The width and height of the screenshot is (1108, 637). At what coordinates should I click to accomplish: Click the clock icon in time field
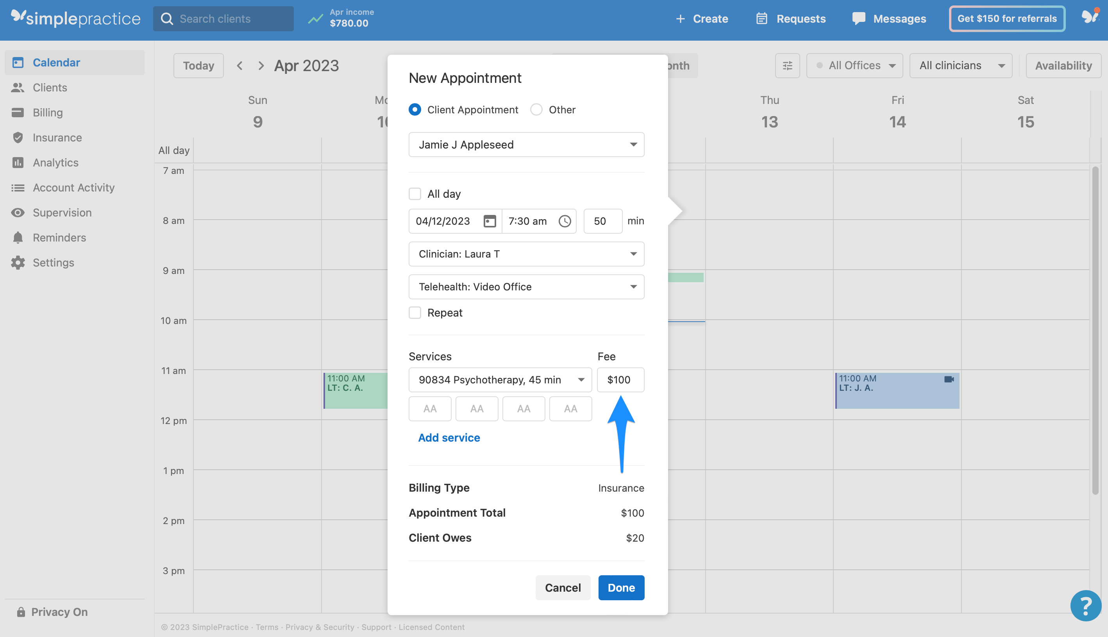coord(565,221)
